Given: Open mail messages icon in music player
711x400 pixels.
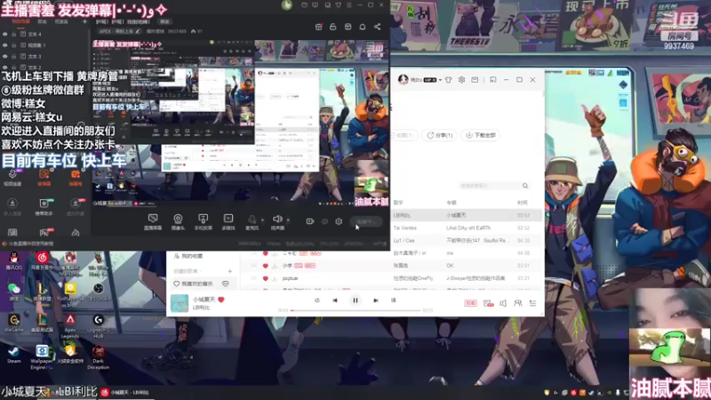Looking at the screenshot, I should [x=475, y=80].
